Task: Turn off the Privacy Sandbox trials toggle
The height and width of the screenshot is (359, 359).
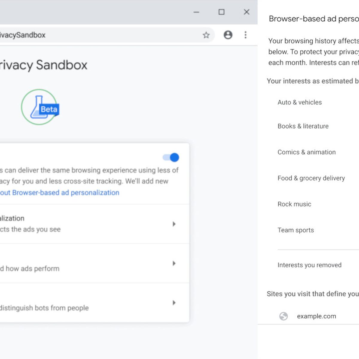Action: click(x=171, y=157)
